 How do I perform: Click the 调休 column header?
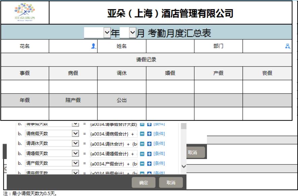coord(122,73)
